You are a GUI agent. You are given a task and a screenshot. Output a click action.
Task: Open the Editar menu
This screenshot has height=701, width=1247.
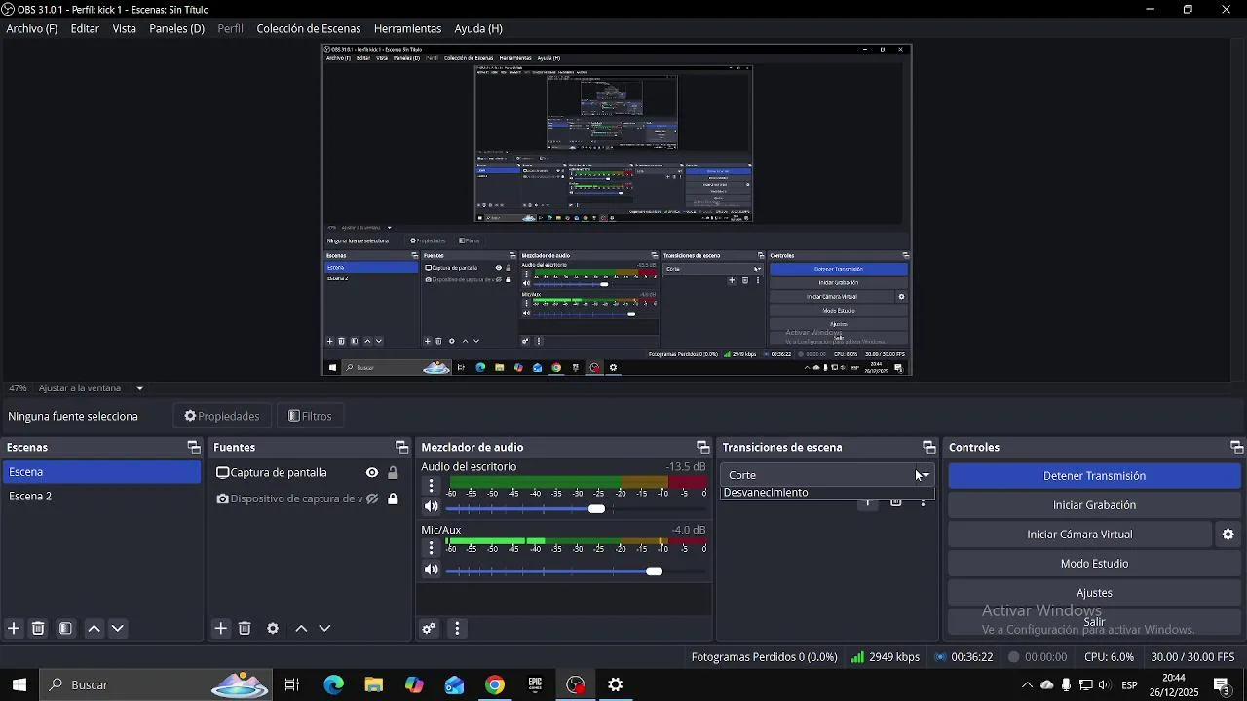click(x=85, y=29)
